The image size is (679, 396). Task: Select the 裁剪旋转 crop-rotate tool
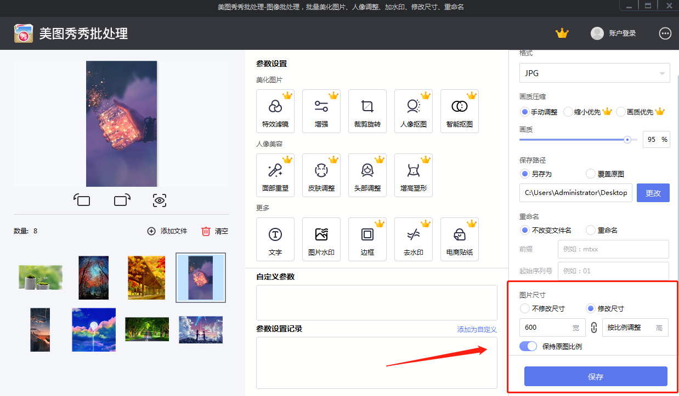coord(367,111)
